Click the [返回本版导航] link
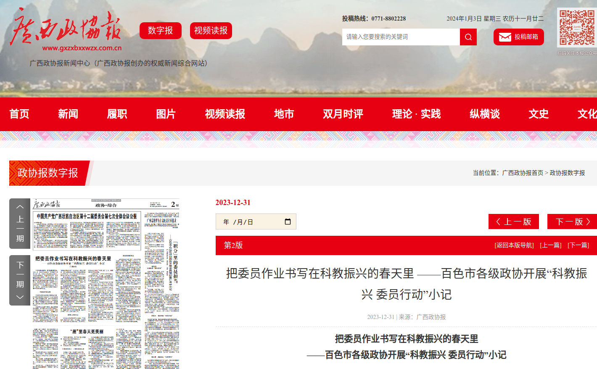 [514, 245]
